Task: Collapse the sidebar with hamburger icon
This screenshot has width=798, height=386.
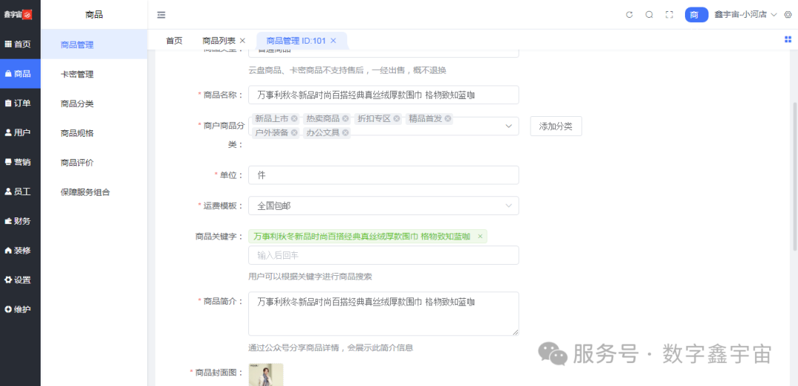Action: tap(161, 15)
